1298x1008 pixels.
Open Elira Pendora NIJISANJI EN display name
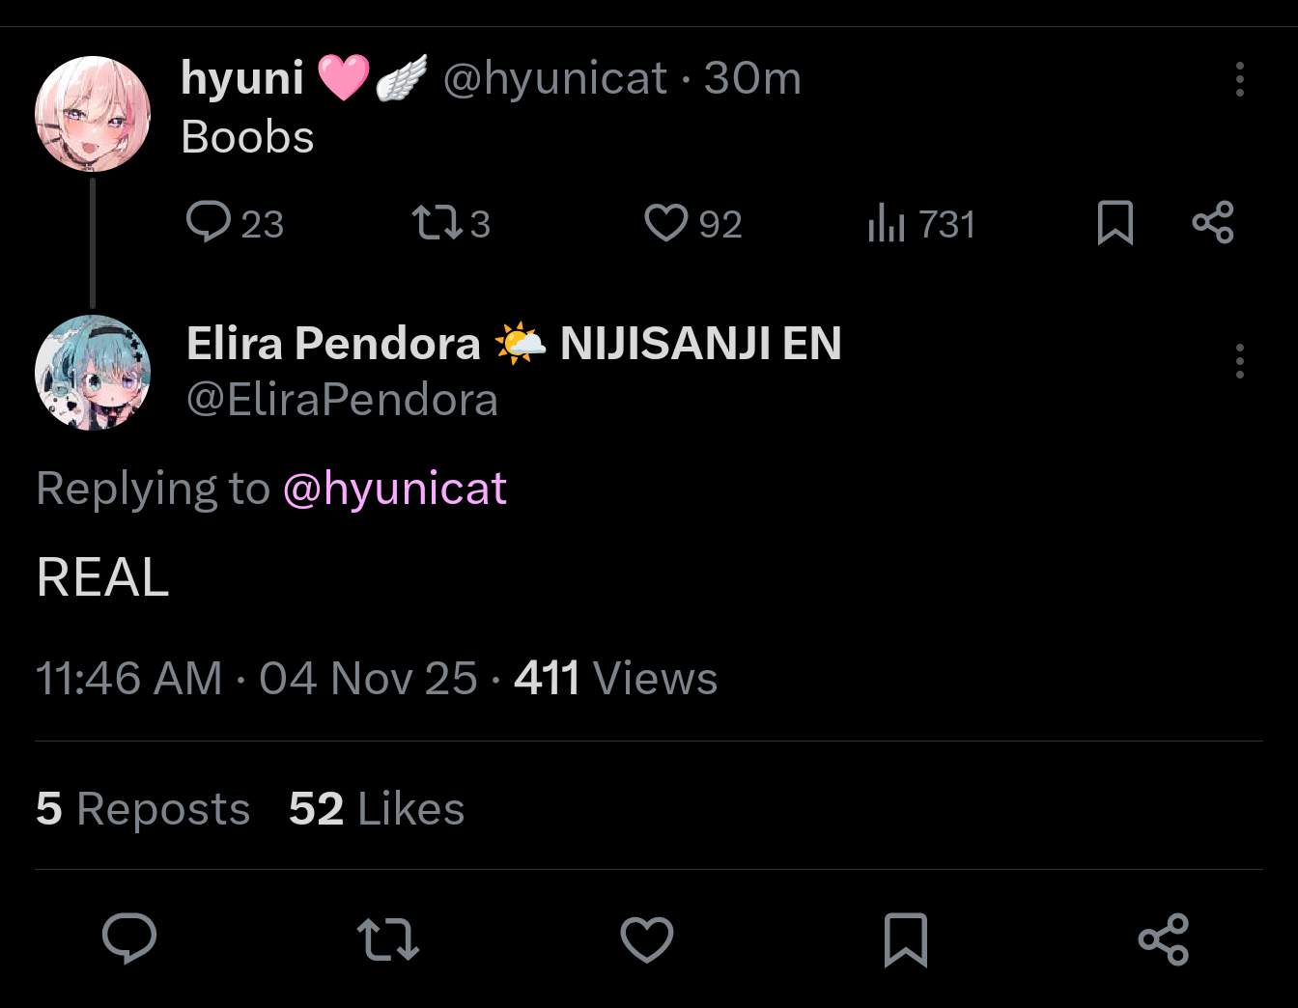(x=514, y=344)
